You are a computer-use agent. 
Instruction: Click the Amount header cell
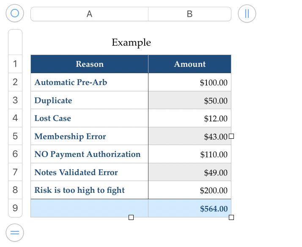[x=190, y=64]
